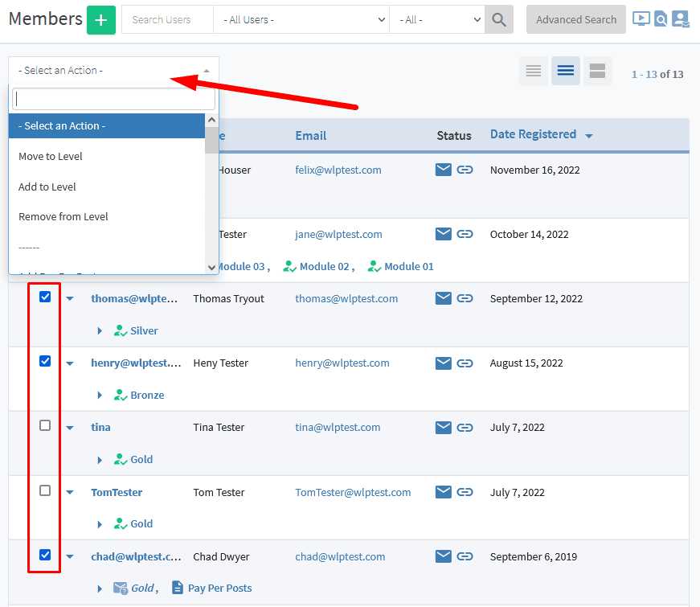Click link status icon for Tina Tester row
This screenshot has height=607, width=700.
click(465, 427)
